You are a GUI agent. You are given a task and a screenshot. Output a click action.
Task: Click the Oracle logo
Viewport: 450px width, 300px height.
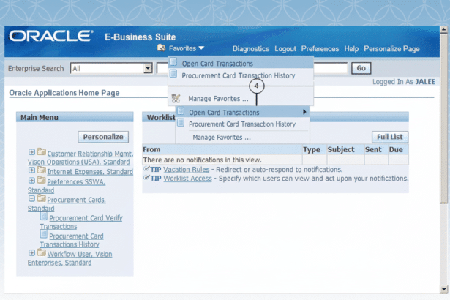click(x=51, y=36)
